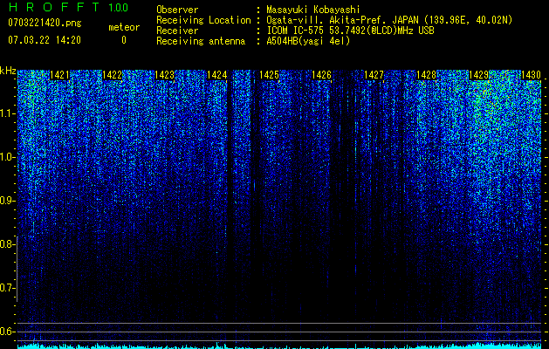The width and height of the screenshot is (549, 349).
Task: Click the 1427 time marker
Action: (x=374, y=75)
